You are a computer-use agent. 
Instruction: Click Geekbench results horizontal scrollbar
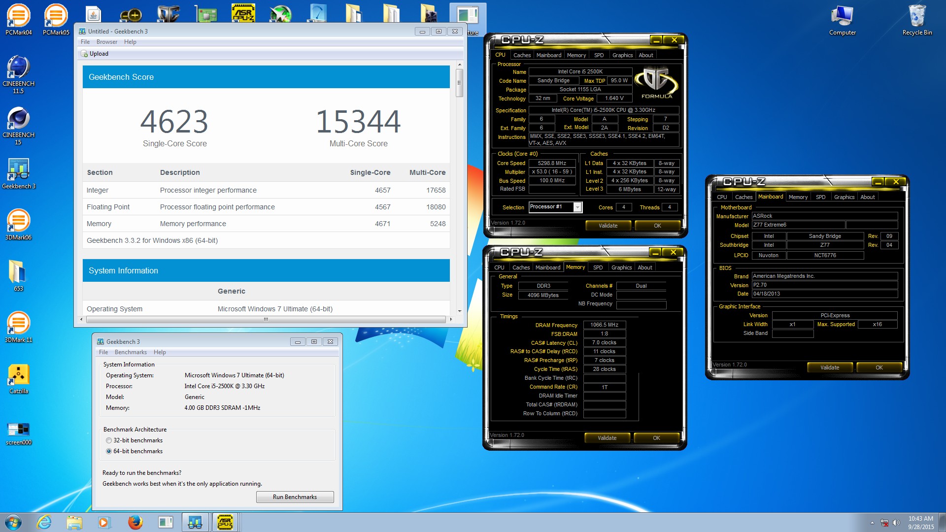266,319
